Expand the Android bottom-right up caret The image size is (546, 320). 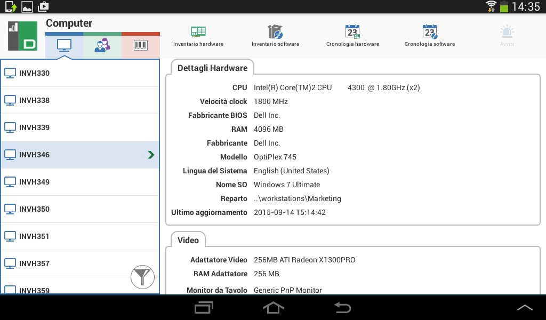(525, 308)
